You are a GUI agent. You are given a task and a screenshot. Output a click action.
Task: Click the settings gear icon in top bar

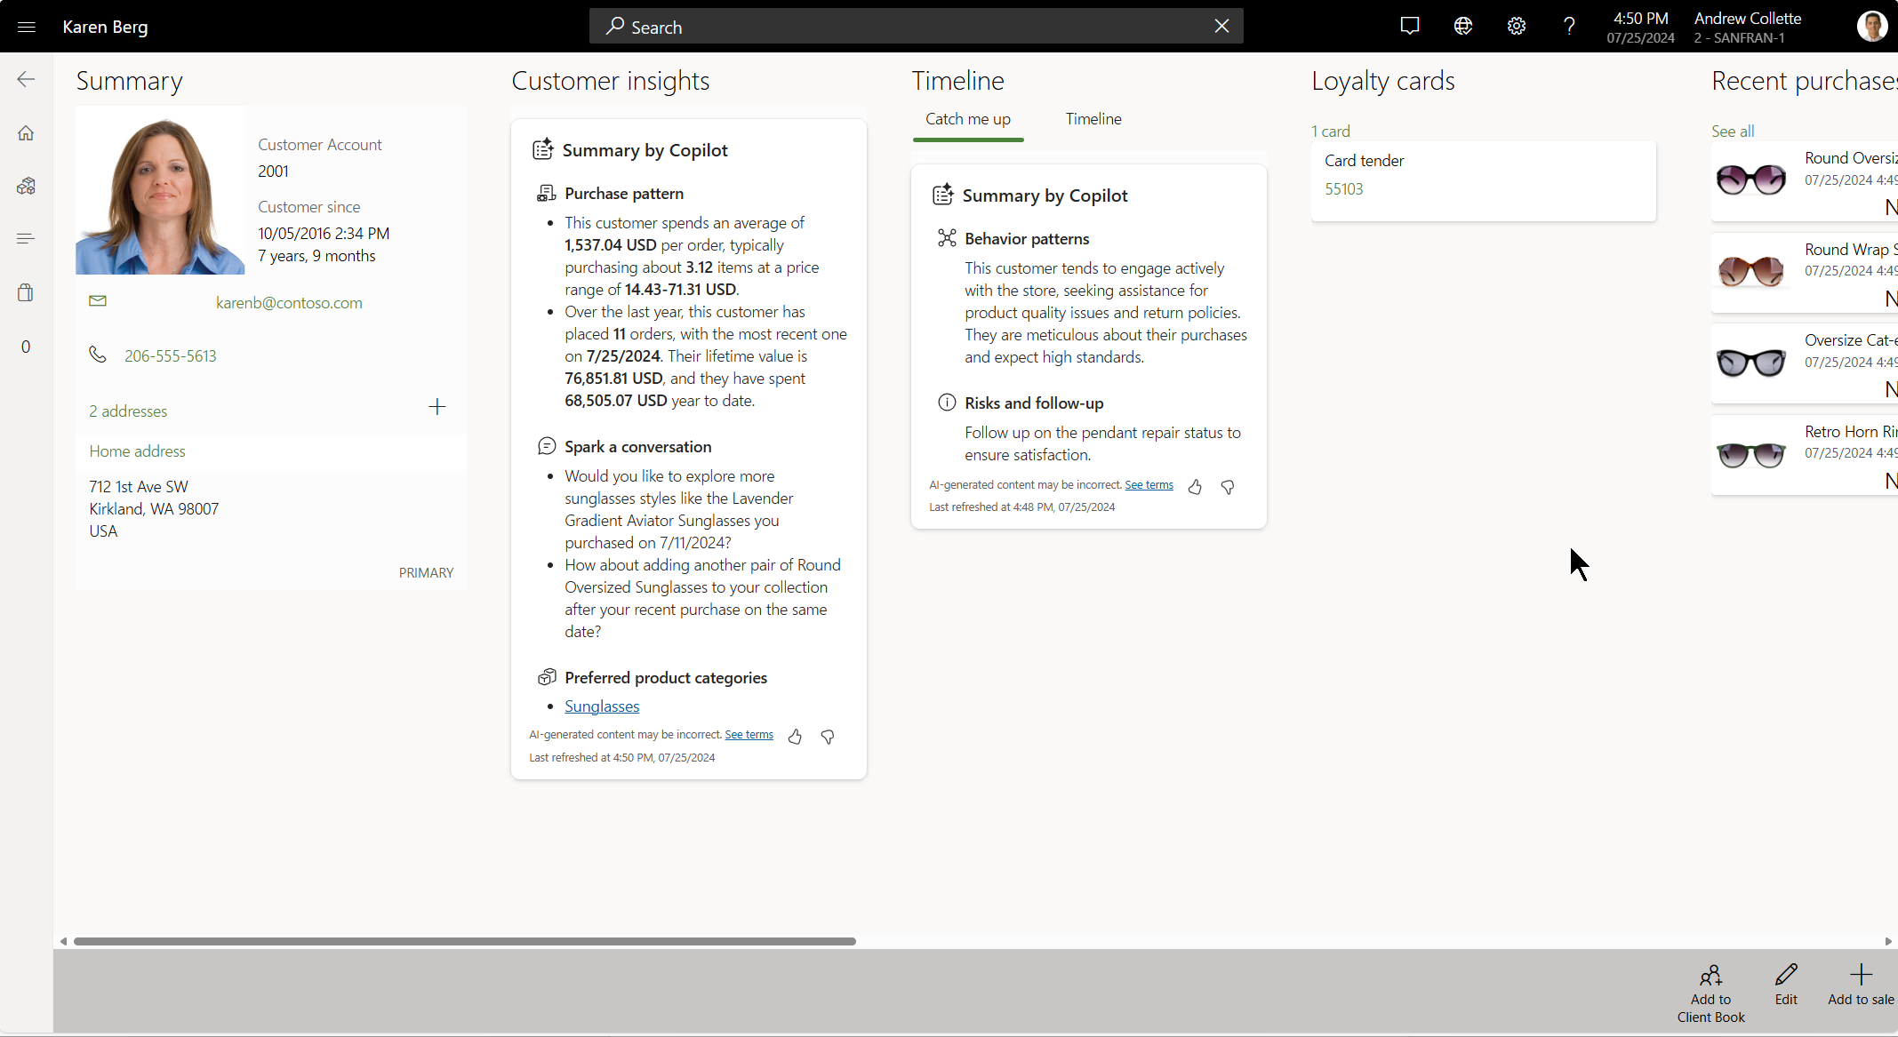pyautogui.click(x=1518, y=27)
